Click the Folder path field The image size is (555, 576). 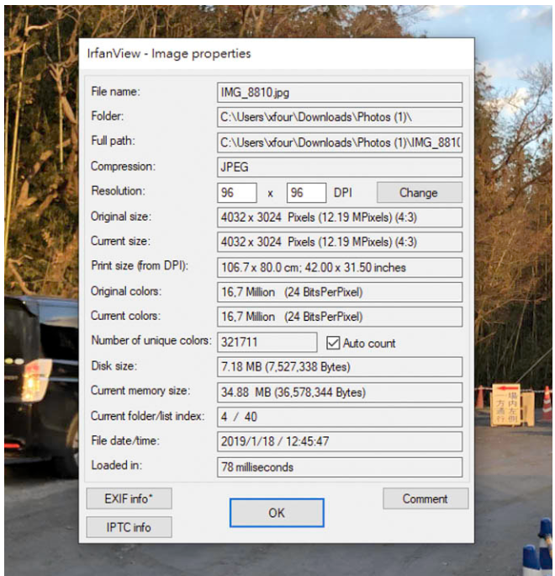[x=339, y=117]
